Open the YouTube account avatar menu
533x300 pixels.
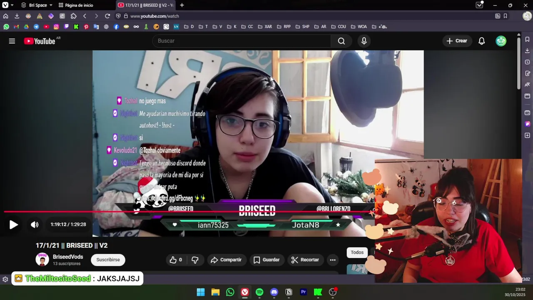pos(501,41)
